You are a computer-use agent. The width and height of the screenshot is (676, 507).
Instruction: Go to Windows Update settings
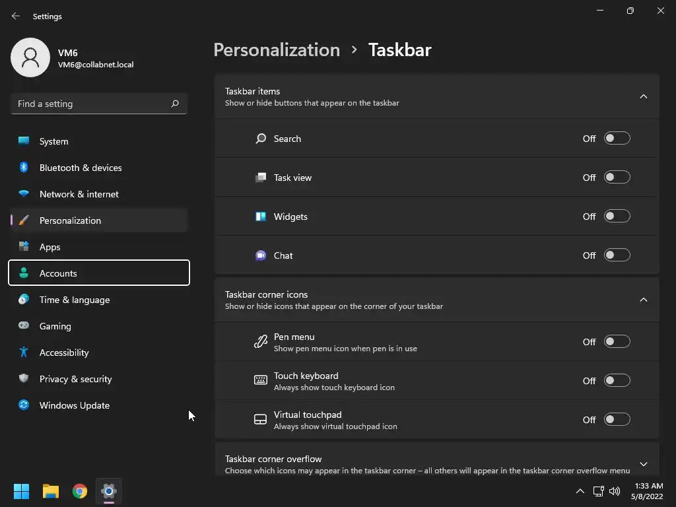pos(75,405)
